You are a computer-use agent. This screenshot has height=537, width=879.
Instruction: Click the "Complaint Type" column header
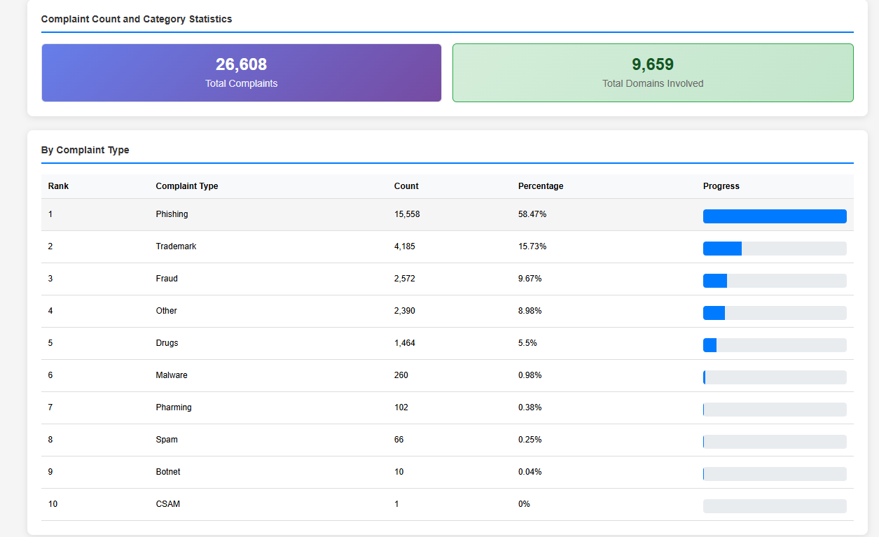[x=187, y=186]
